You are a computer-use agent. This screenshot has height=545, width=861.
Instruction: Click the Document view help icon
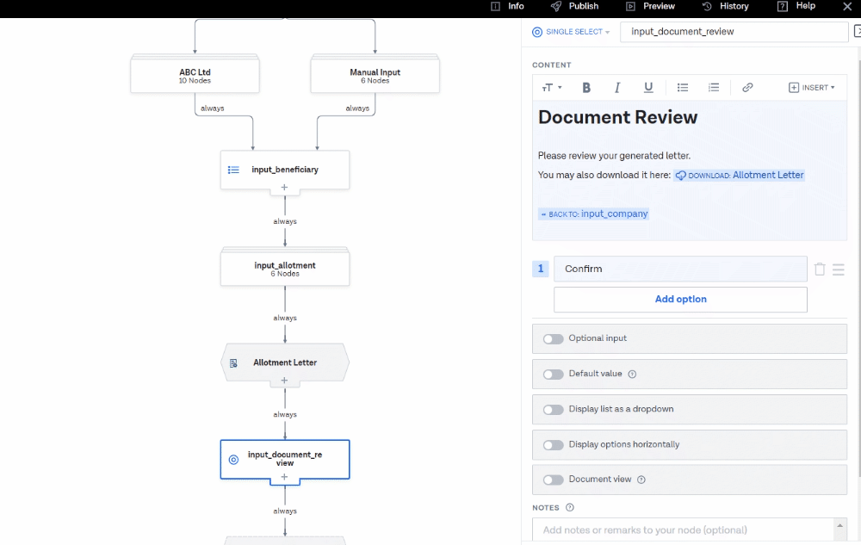641,480
